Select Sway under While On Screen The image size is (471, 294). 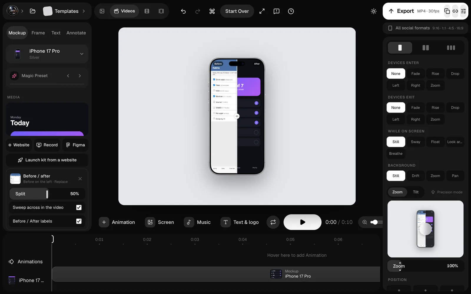pyautogui.click(x=415, y=142)
